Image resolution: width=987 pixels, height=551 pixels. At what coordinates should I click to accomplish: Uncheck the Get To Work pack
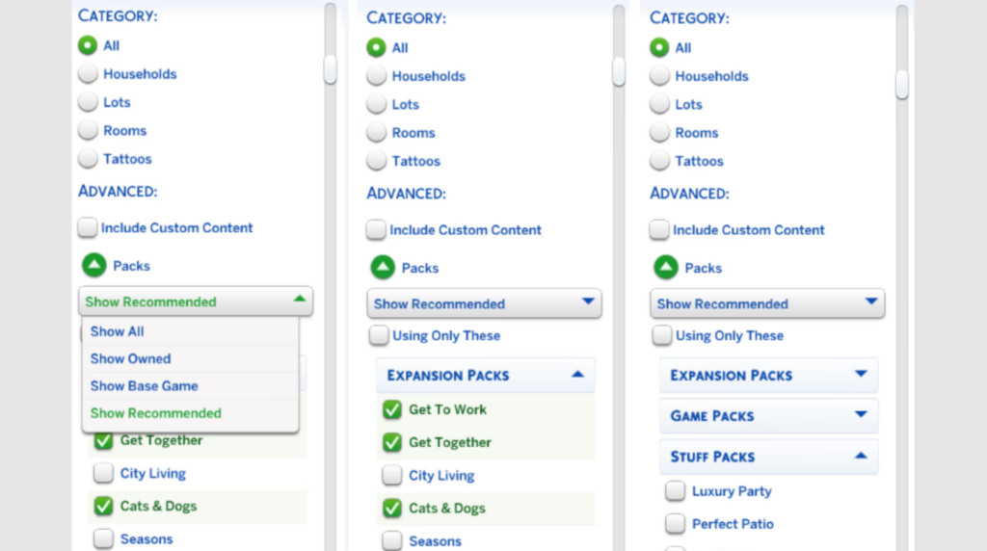click(x=392, y=409)
